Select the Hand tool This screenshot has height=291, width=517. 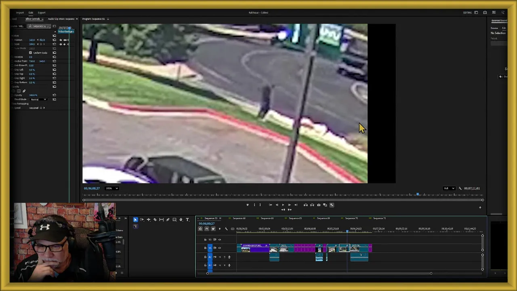pos(181,219)
